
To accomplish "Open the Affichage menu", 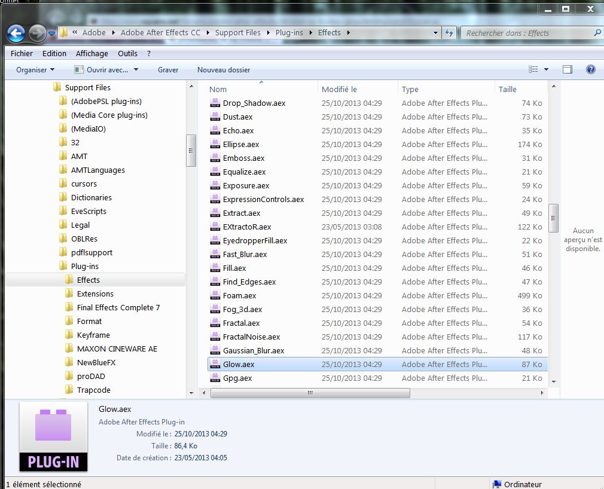I will coord(91,54).
